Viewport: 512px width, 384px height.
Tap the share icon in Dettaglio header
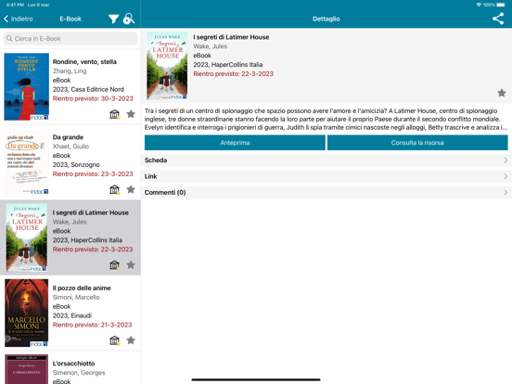pos(498,19)
